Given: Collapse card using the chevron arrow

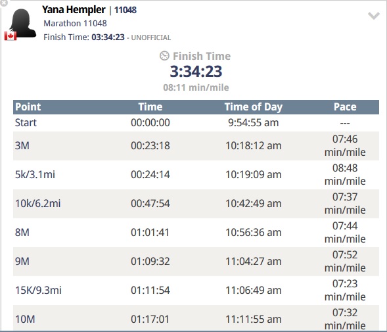Looking at the screenshot, I should click(374, 16).
